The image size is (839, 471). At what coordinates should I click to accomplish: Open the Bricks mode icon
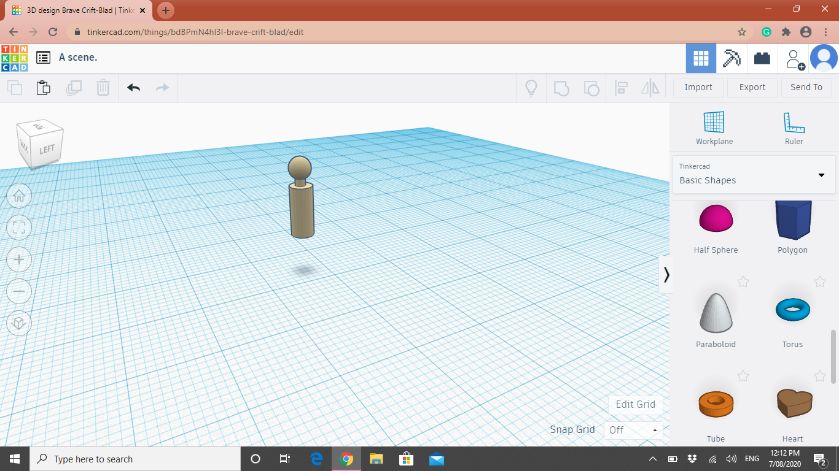[762, 58]
